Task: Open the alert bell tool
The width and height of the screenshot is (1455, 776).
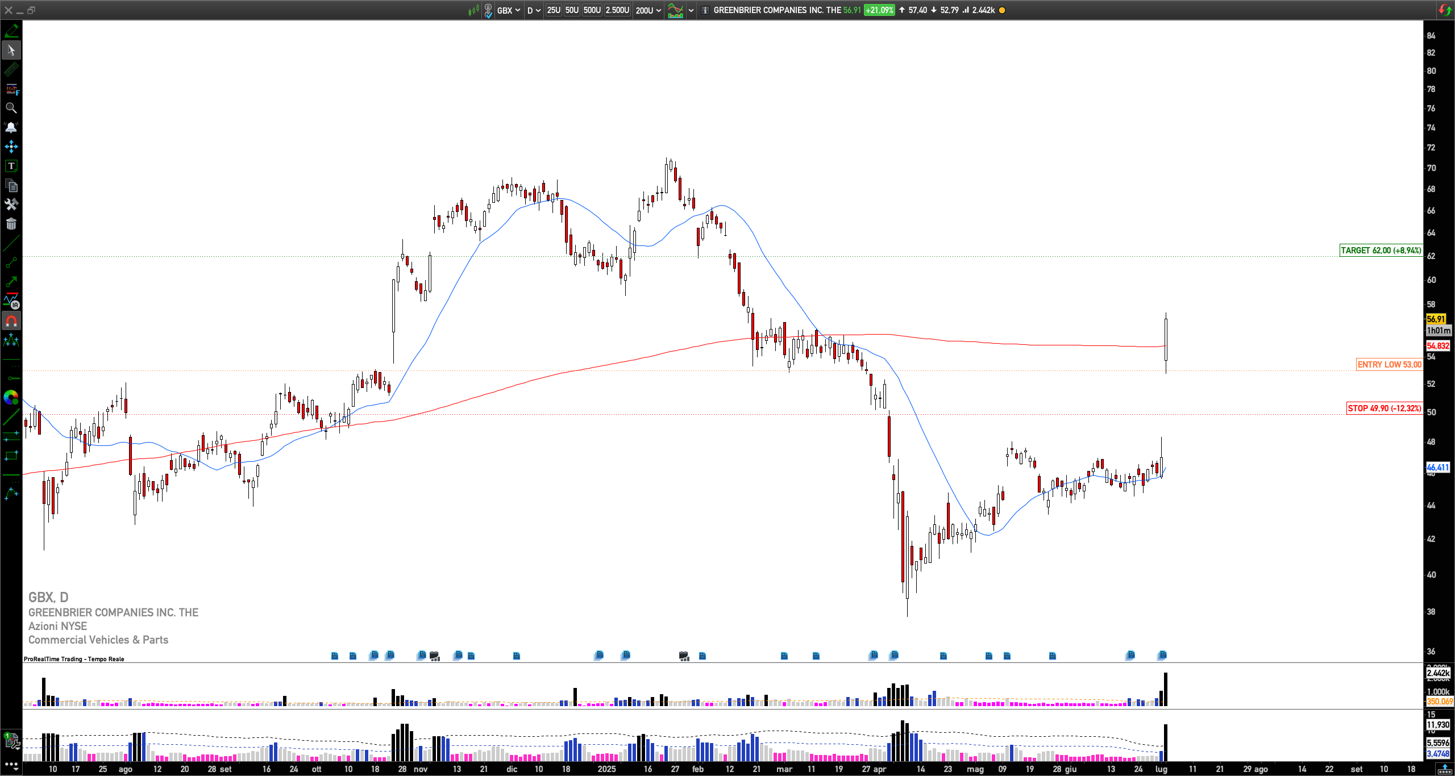Action: [11, 127]
